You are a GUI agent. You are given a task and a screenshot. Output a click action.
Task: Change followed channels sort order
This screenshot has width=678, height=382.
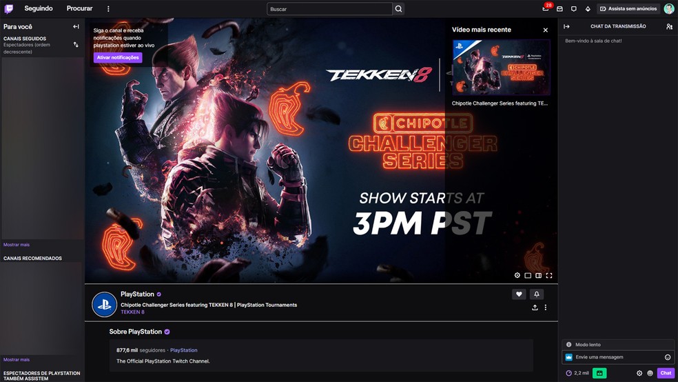click(76, 45)
